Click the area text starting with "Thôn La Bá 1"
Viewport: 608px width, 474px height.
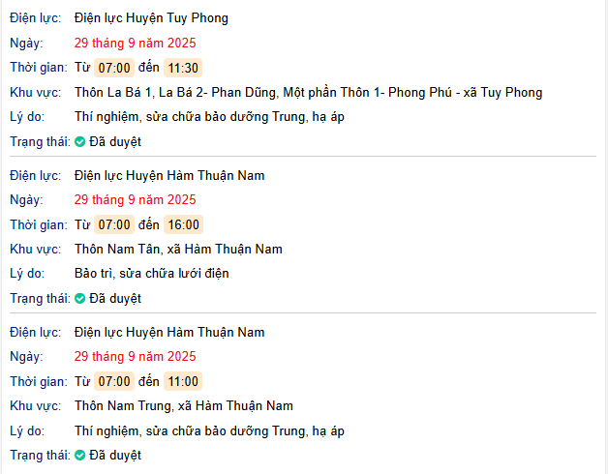[x=308, y=93]
